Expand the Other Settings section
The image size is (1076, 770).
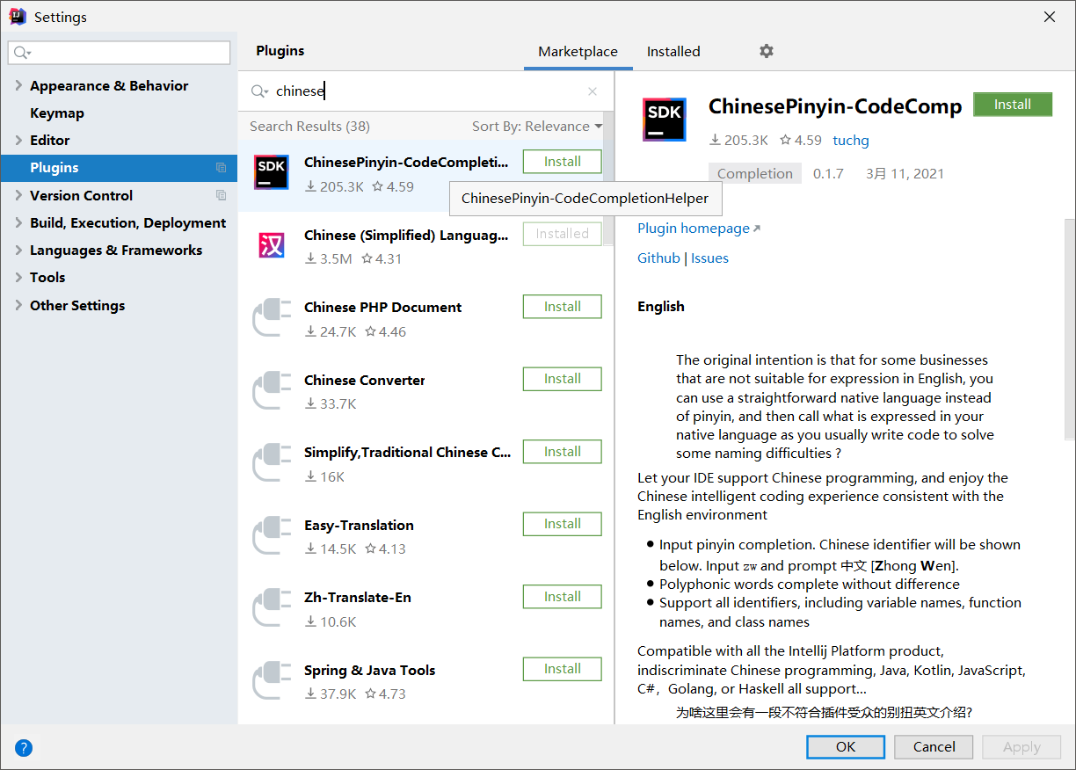tap(19, 305)
